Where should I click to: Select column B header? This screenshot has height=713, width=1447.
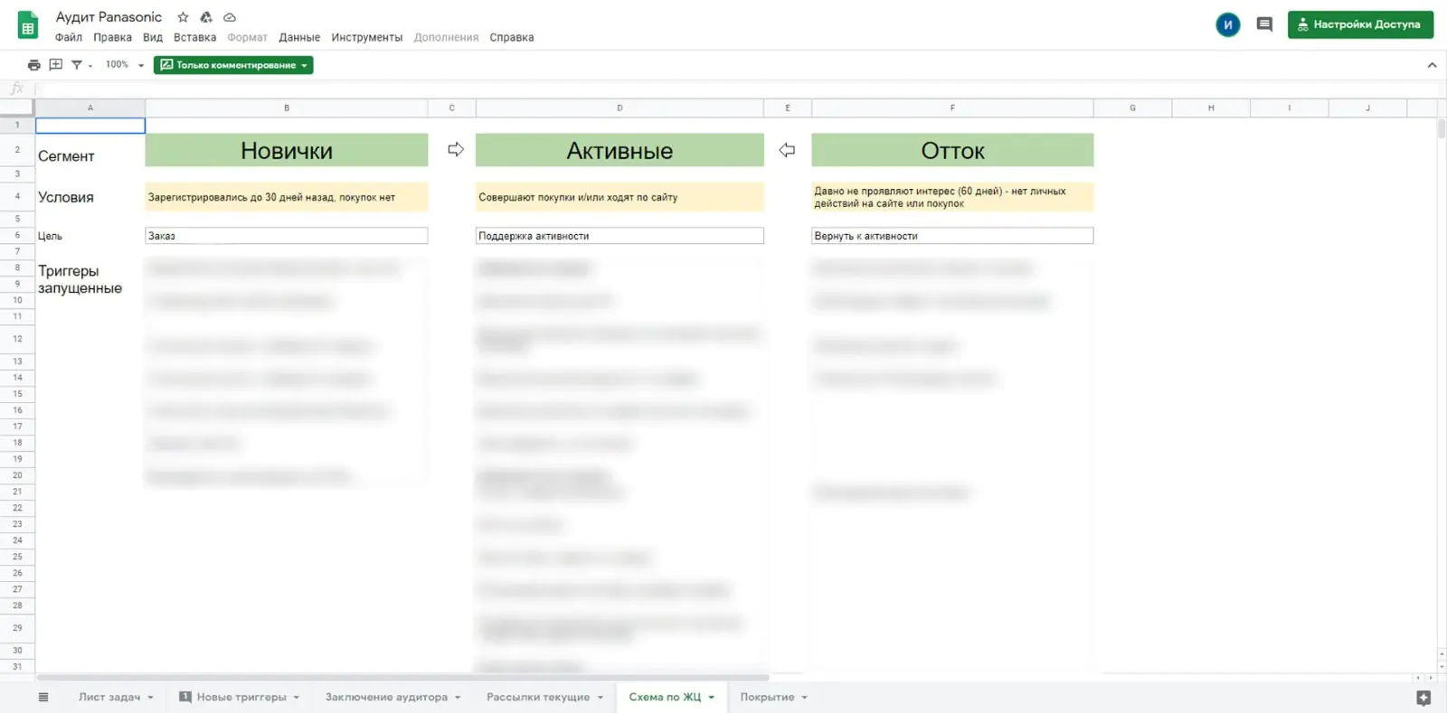pos(287,108)
